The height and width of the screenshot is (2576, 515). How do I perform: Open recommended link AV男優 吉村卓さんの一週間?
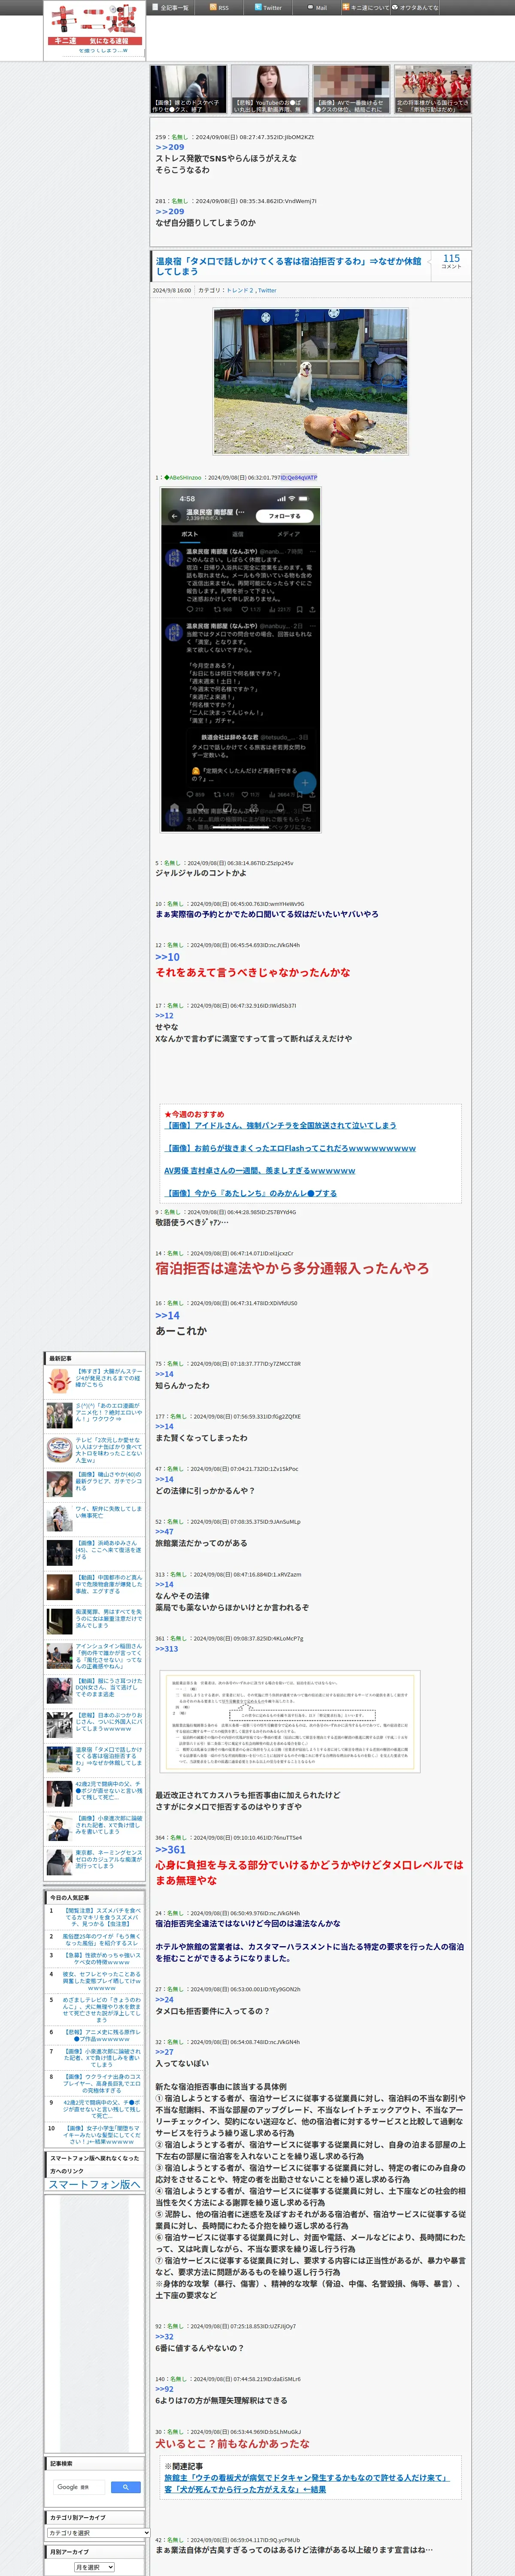[x=260, y=1171]
